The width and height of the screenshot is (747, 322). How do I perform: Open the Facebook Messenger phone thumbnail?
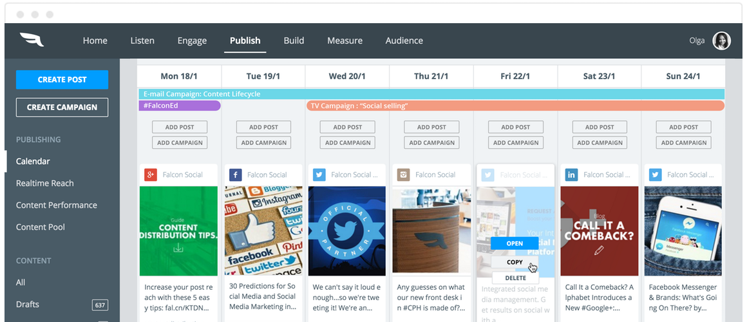pyautogui.click(x=683, y=231)
